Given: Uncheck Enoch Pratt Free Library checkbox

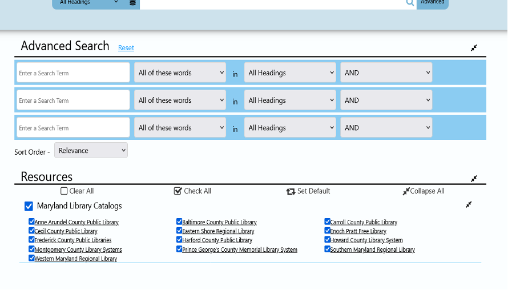Looking at the screenshot, I should [x=327, y=231].
